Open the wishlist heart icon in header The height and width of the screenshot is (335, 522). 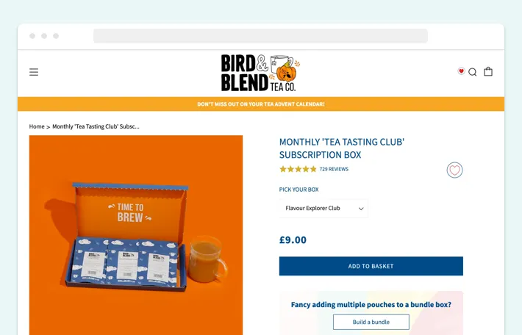pyautogui.click(x=461, y=71)
